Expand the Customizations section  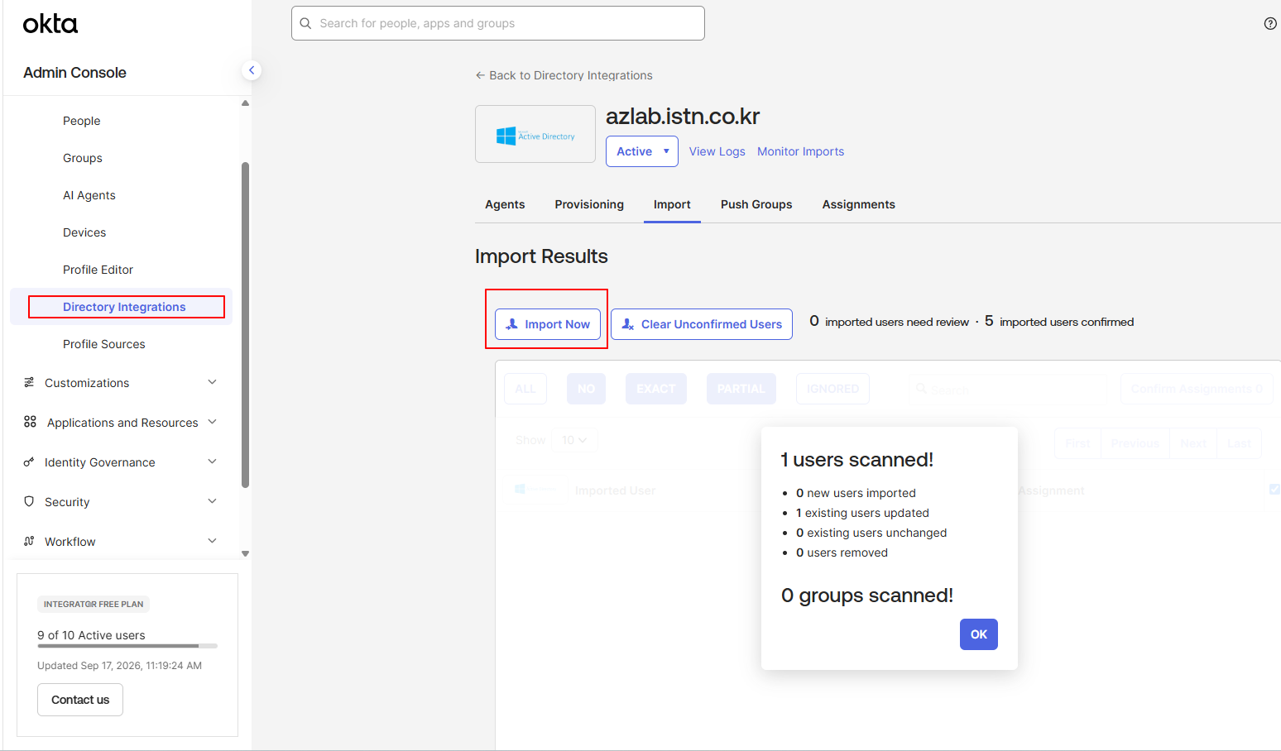[x=212, y=382]
